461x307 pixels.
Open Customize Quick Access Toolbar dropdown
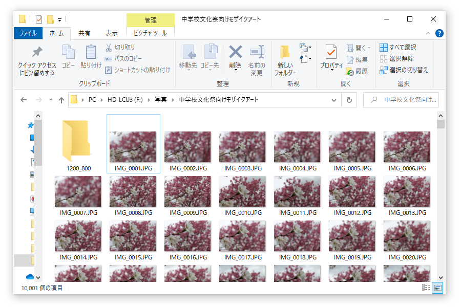[x=60, y=19]
